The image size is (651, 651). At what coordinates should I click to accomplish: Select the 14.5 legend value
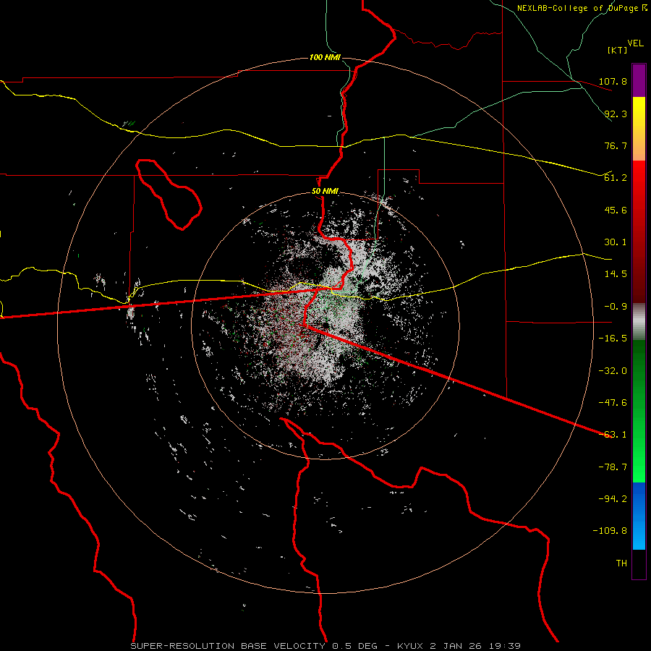616,274
